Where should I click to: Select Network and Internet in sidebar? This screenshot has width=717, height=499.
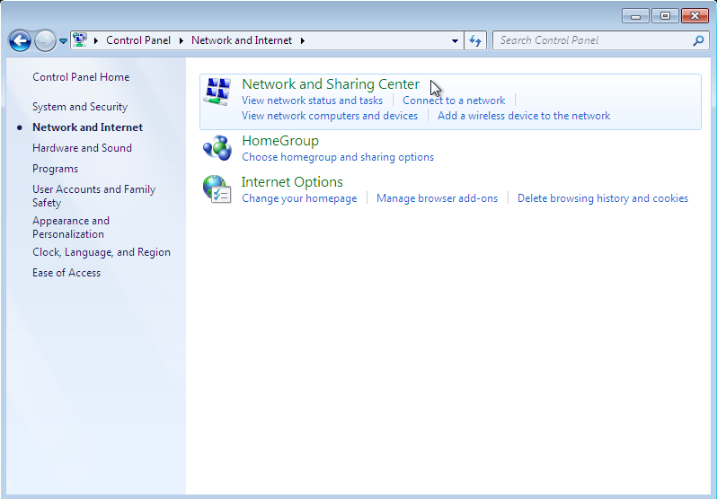pos(87,127)
